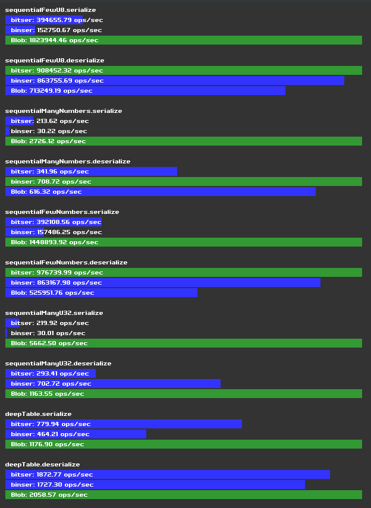Select the Blob 5662.50 ops/sec bar
Viewport: 371px width, 508px height.
coord(184,343)
